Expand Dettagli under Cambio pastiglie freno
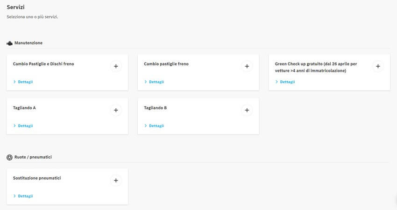The height and width of the screenshot is (210, 397). (156, 82)
